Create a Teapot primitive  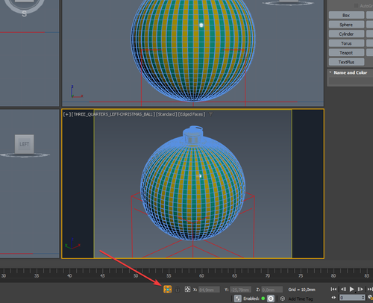346,53
